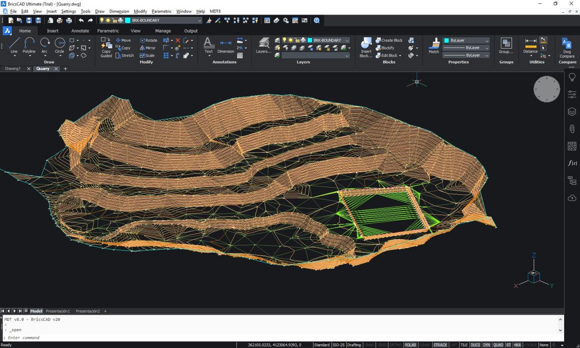Open the Layers stack side panel
The height and width of the screenshot is (348, 580).
point(572,111)
